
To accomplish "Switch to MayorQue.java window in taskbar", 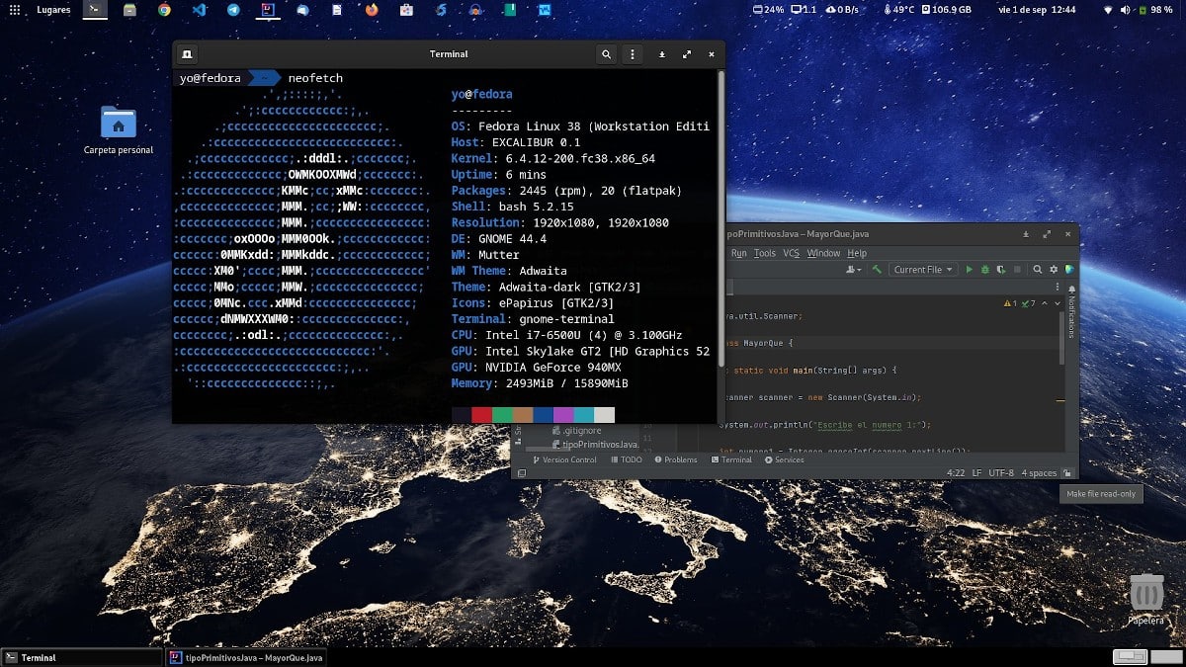I will tap(245, 657).
